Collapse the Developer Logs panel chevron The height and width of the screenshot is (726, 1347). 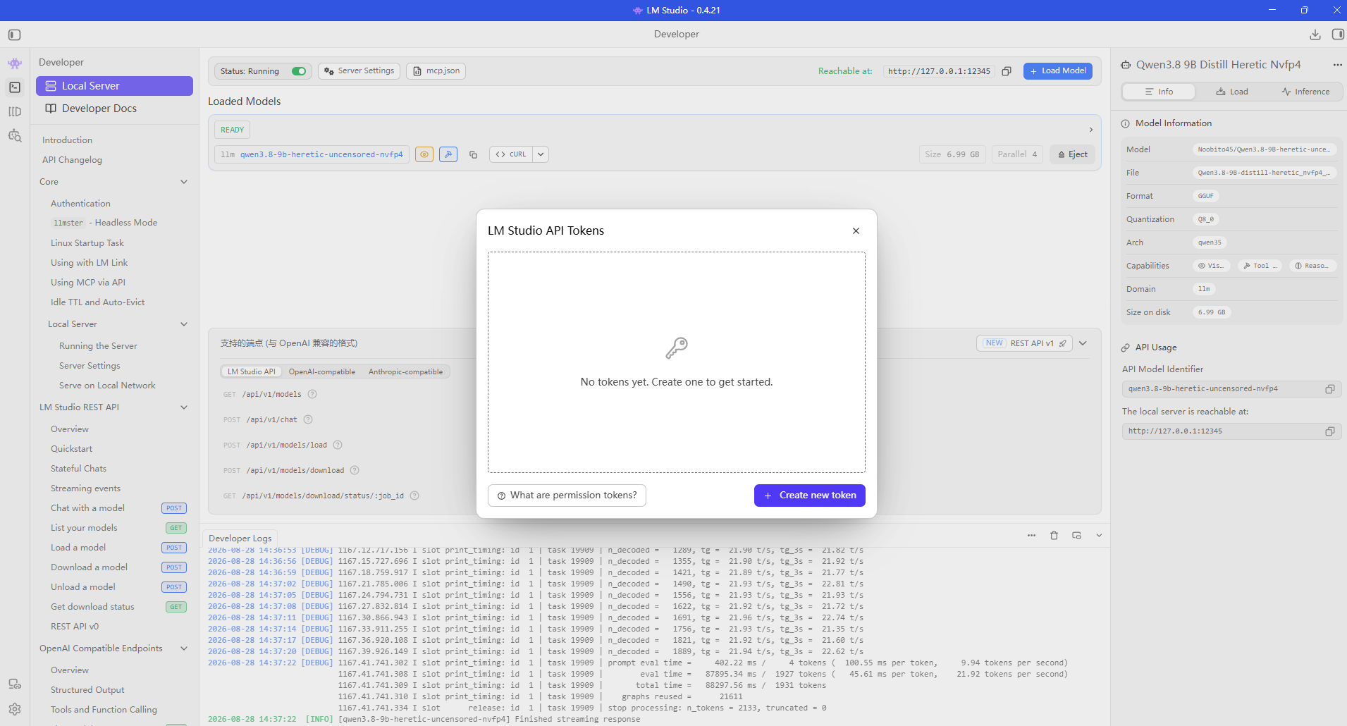(x=1099, y=536)
